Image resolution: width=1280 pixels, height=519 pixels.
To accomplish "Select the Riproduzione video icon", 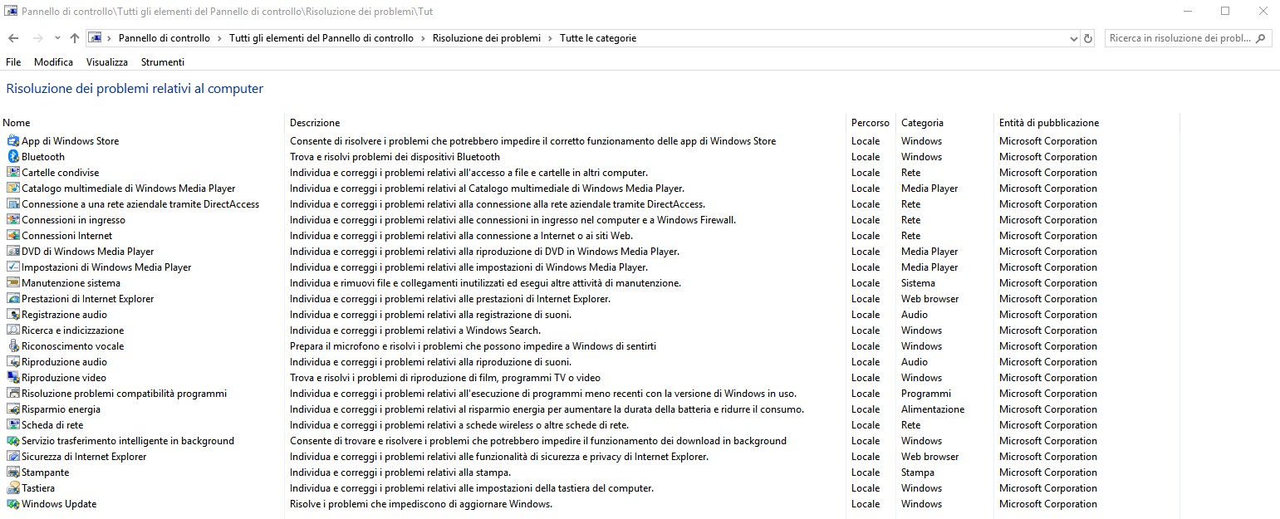I will pos(12,378).
